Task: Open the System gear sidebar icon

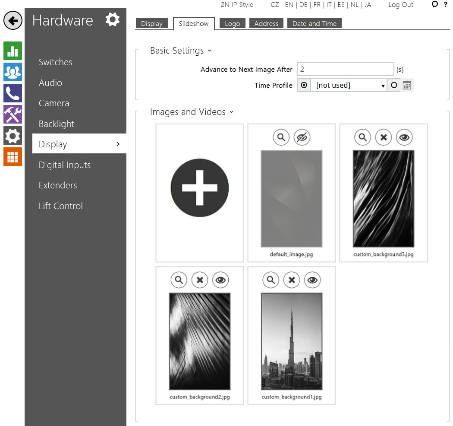Action: (13, 135)
